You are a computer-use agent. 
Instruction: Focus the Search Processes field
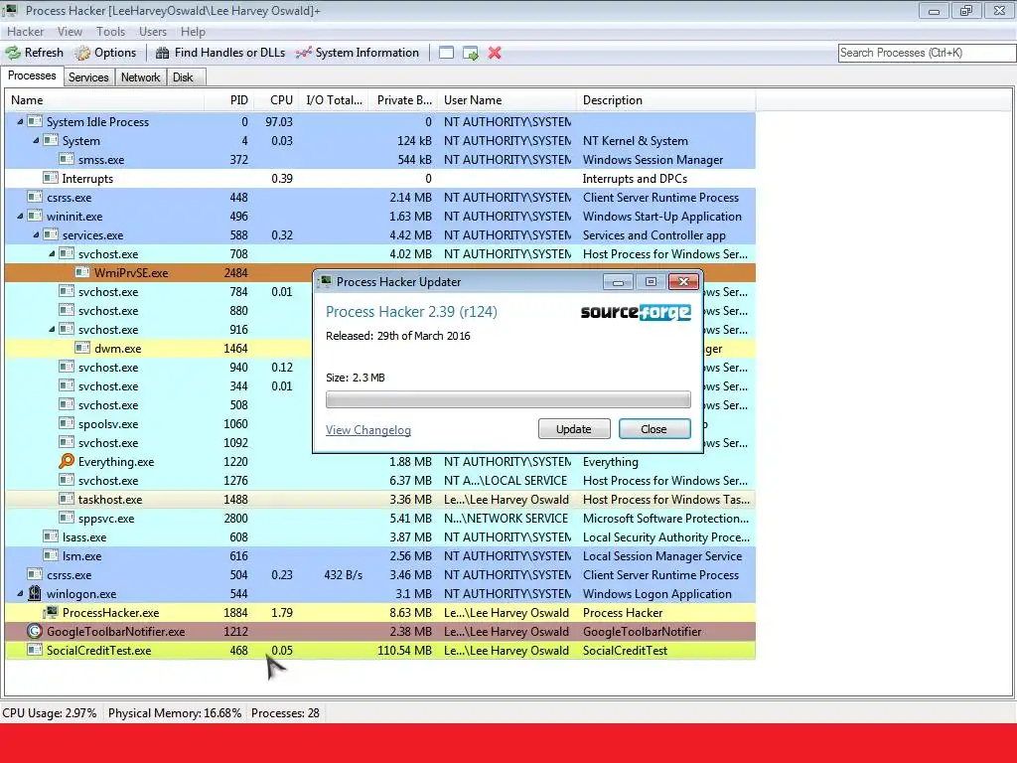[927, 53]
